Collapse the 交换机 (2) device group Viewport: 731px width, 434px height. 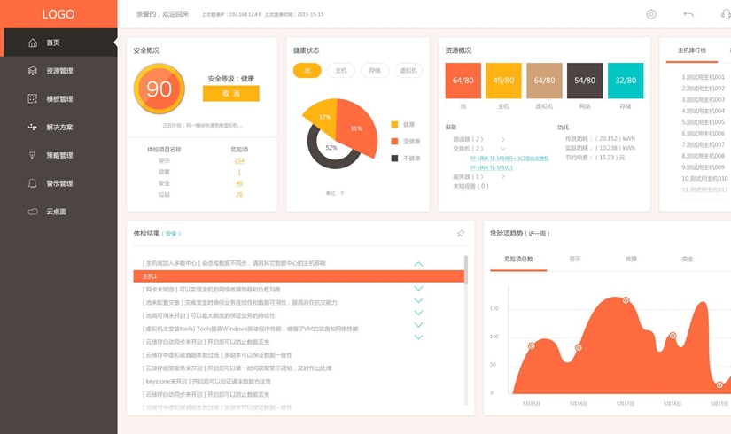(503, 149)
